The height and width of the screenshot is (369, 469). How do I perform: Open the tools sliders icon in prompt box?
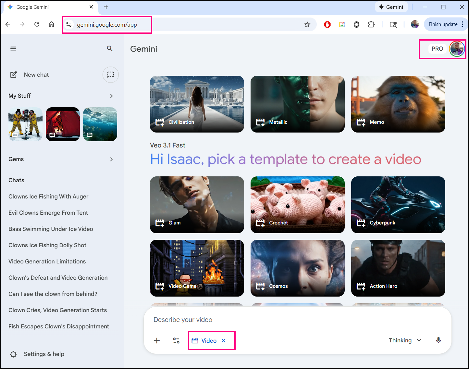pyautogui.click(x=176, y=340)
